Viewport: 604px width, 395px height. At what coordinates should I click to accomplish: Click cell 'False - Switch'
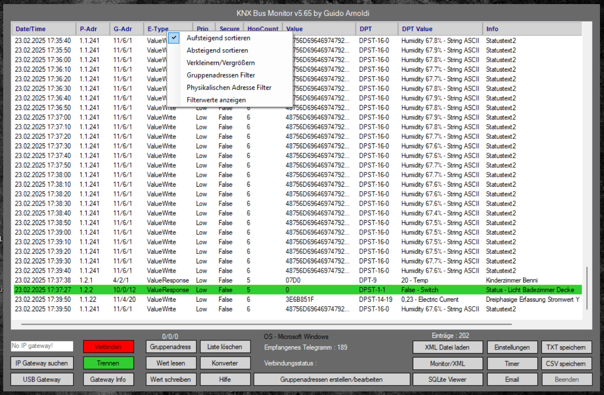click(x=420, y=290)
